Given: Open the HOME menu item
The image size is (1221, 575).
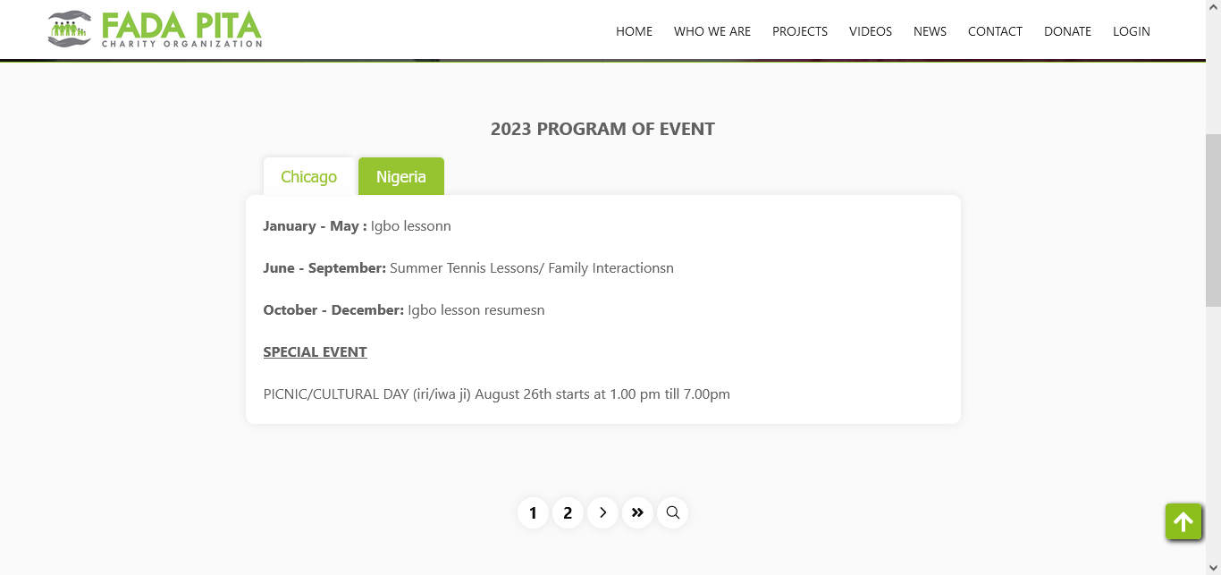Looking at the screenshot, I should (x=634, y=31).
